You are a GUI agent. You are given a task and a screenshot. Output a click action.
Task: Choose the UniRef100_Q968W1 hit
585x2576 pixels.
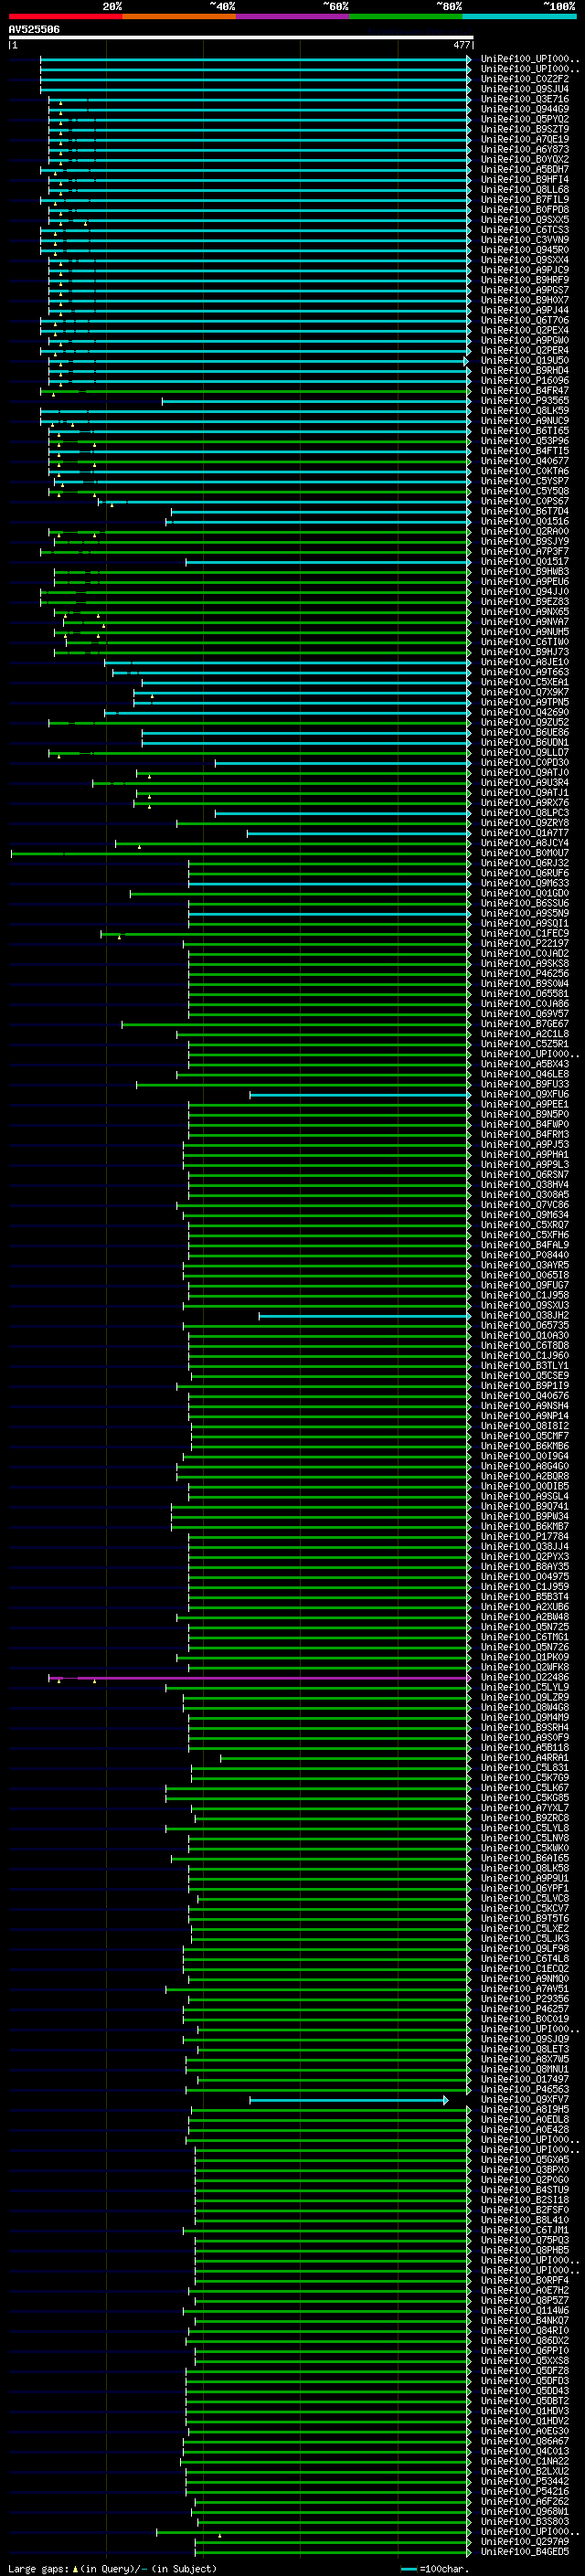525,2511
